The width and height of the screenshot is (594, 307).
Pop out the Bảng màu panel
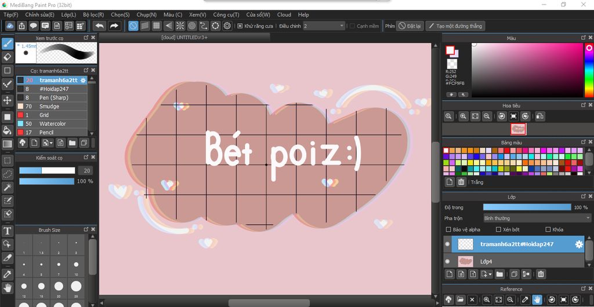584,142
